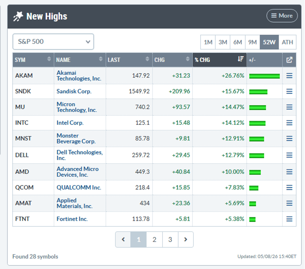Viewport: 305px width, 269px height.
Task: Select the ATH timeframe tab
Action: point(287,42)
